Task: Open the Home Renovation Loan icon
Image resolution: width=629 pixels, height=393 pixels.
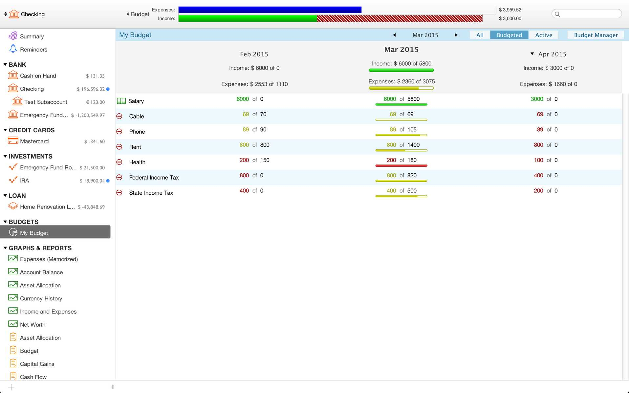Action: [x=13, y=206]
